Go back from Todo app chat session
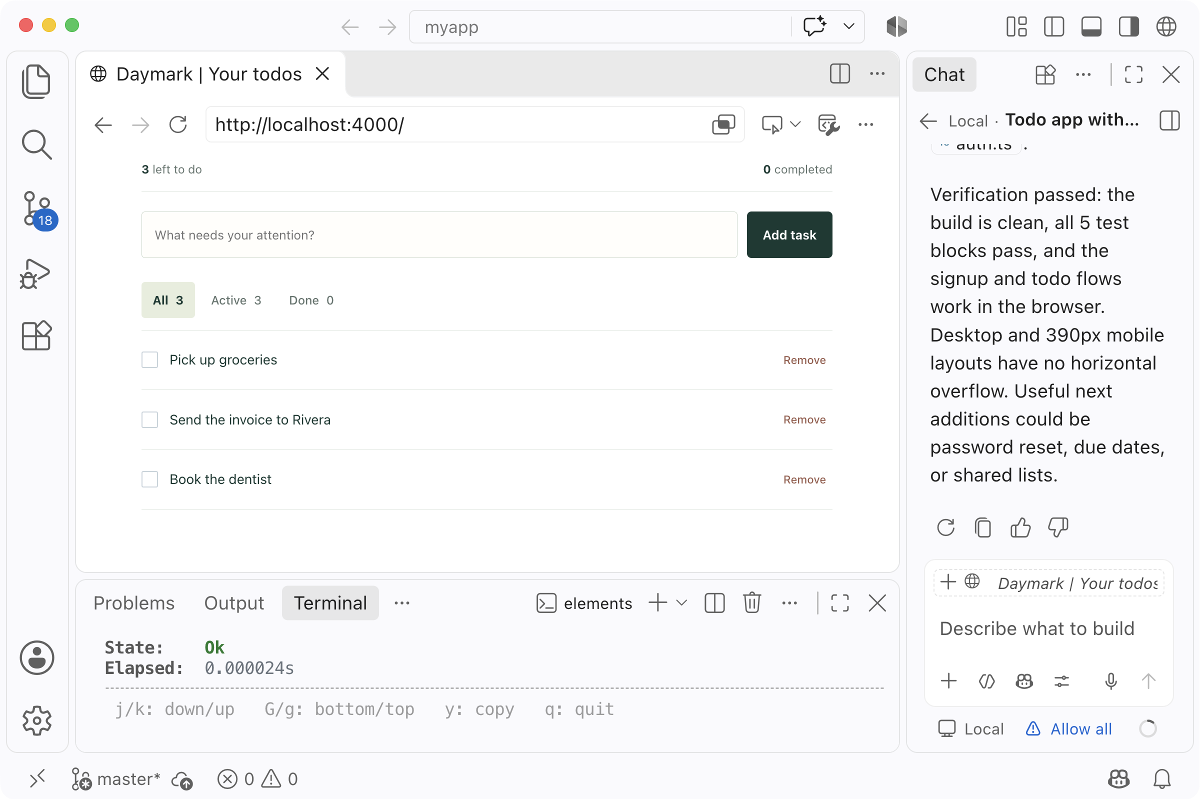Screen dimensions: 1200x800 tap(928, 121)
